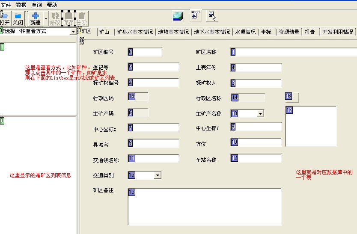Expand the arrow next to 新建
Viewport: 357px width, 234px height.
tap(46, 19)
